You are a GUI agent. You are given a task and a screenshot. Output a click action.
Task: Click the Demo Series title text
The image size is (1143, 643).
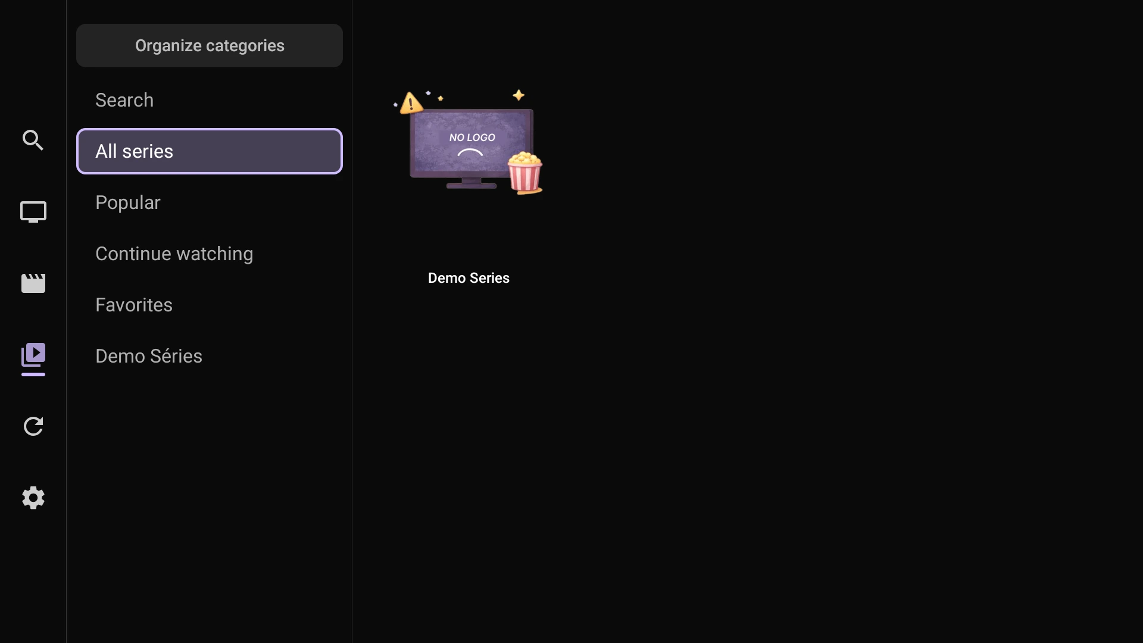pos(469,277)
